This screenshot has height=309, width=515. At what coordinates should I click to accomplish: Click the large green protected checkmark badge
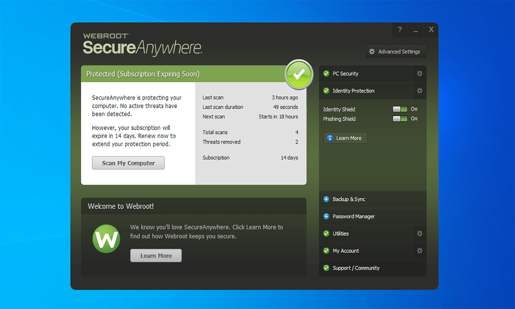(299, 75)
